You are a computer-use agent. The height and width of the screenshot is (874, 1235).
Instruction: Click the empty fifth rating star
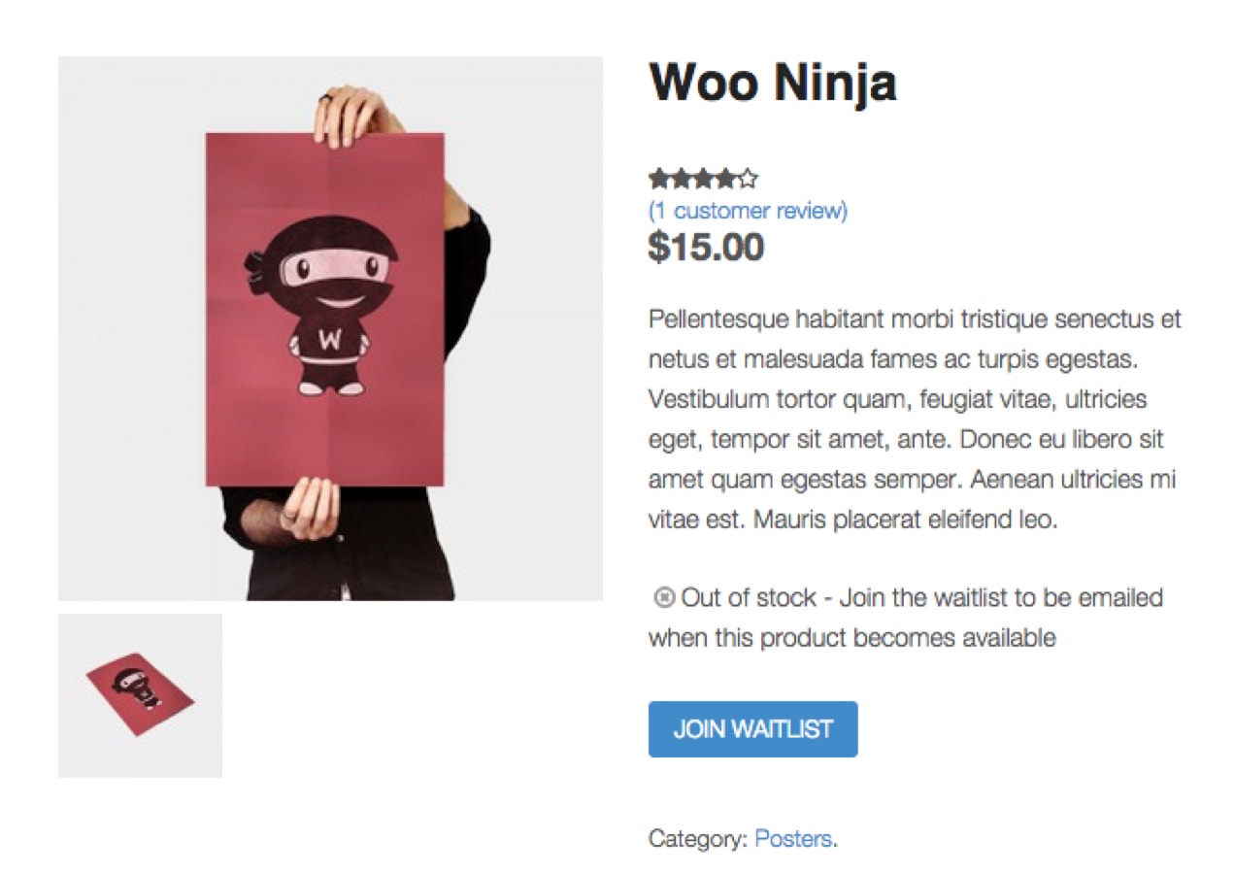point(748,179)
